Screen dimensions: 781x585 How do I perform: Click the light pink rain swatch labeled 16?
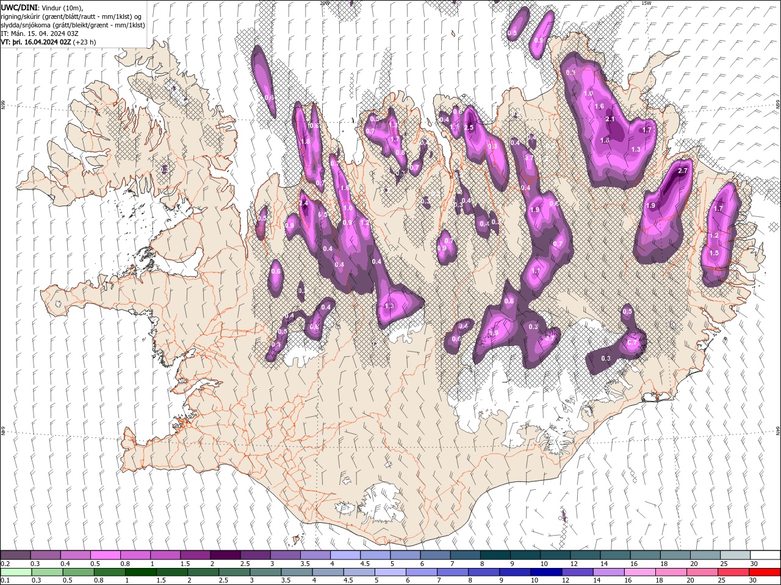(639, 572)
